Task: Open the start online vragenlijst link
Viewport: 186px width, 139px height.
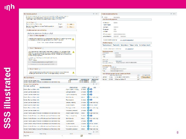Action: [x=49, y=42]
